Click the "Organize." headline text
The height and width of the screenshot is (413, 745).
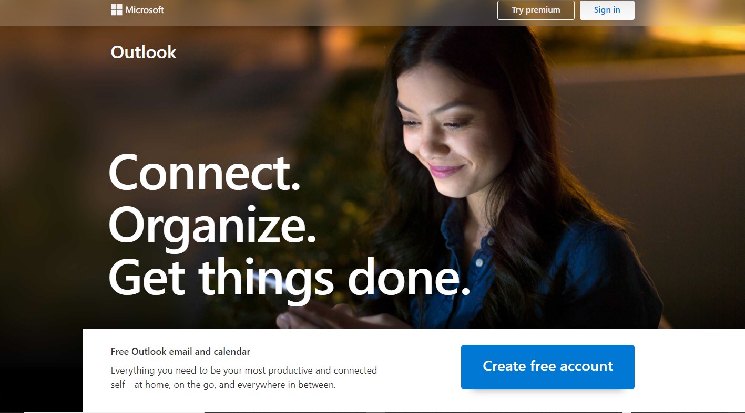[x=212, y=225]
